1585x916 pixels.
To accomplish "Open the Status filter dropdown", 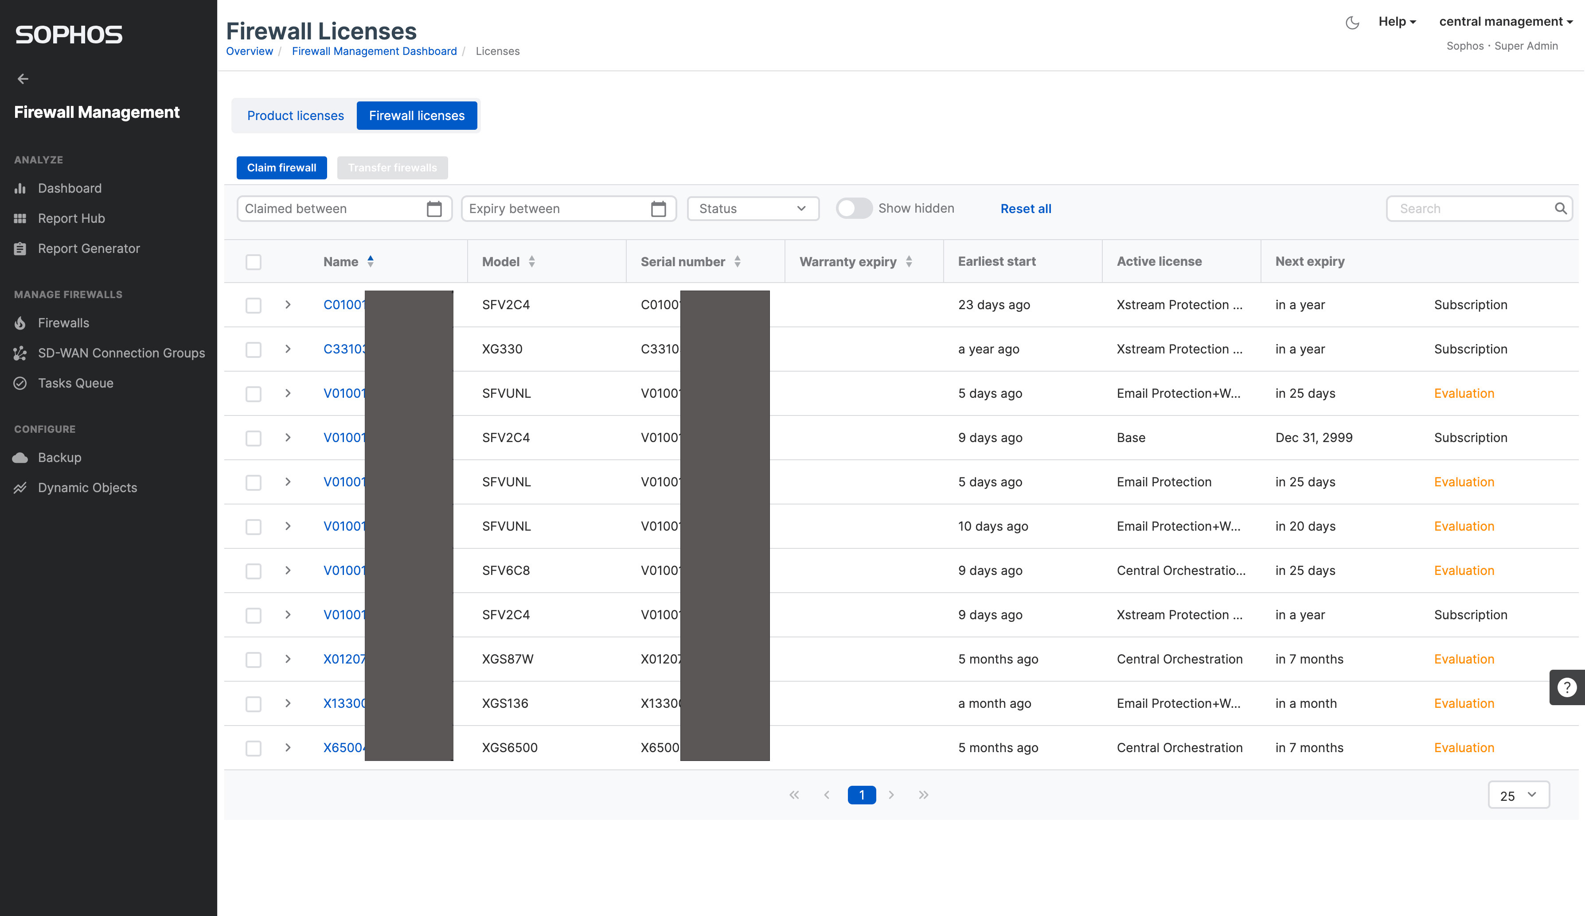I will [752, 209].
